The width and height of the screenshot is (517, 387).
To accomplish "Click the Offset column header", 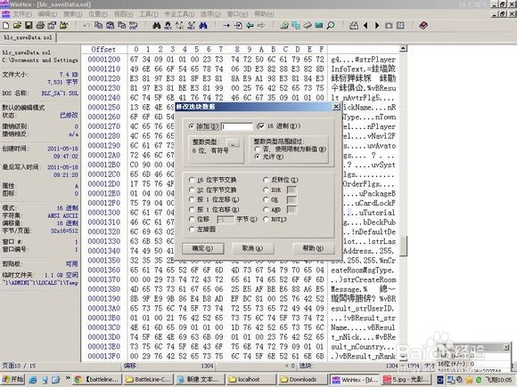I will click(103, 49).
